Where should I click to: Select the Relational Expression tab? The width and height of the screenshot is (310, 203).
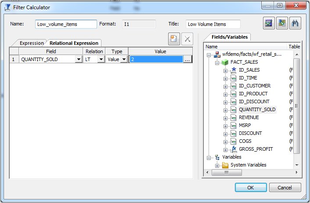click(x=74, y=43)
